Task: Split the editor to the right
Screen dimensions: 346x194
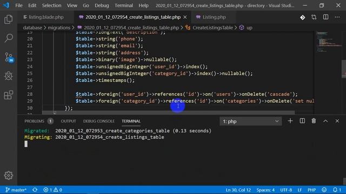Action: pyautogui.click(x=325, y=17)
